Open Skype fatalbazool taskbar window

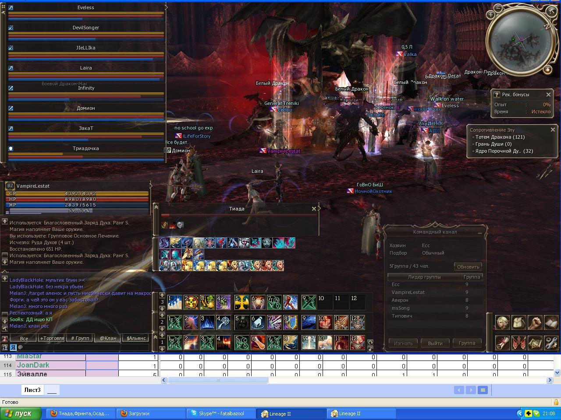click(221, 413)
